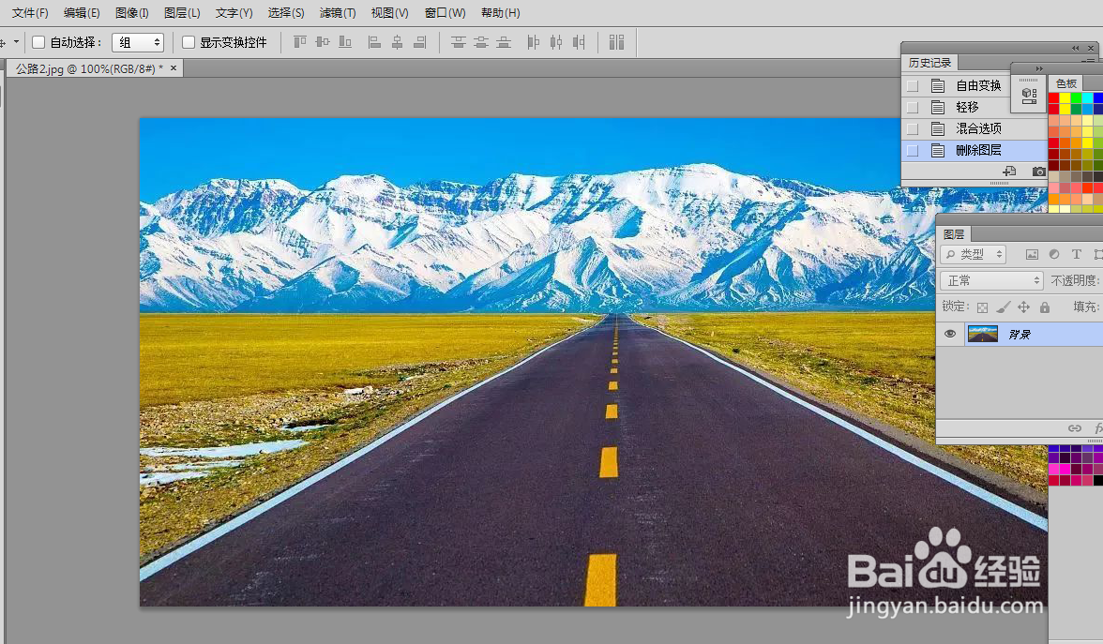Open the 编辑(E) menu
Screen dimensions: 1103x644
click(82, 13)
